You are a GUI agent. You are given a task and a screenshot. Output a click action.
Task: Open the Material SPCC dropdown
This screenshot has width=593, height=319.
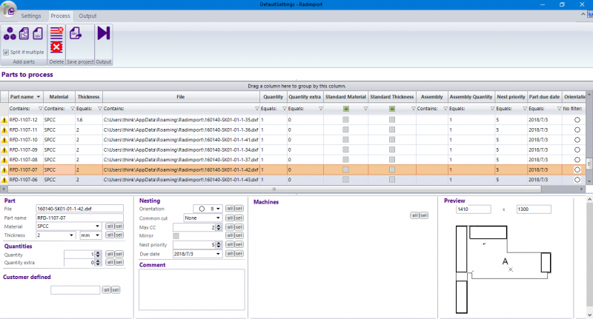(99, 226)
